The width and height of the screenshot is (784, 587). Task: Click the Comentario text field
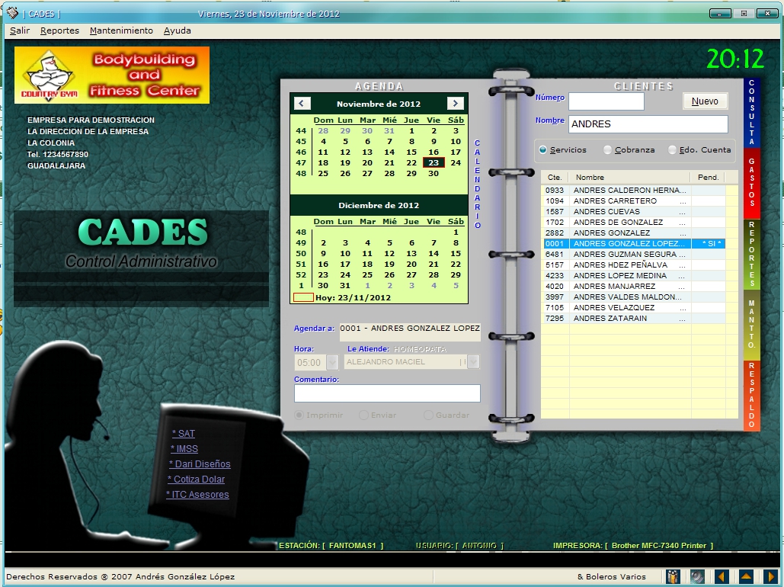387,393
